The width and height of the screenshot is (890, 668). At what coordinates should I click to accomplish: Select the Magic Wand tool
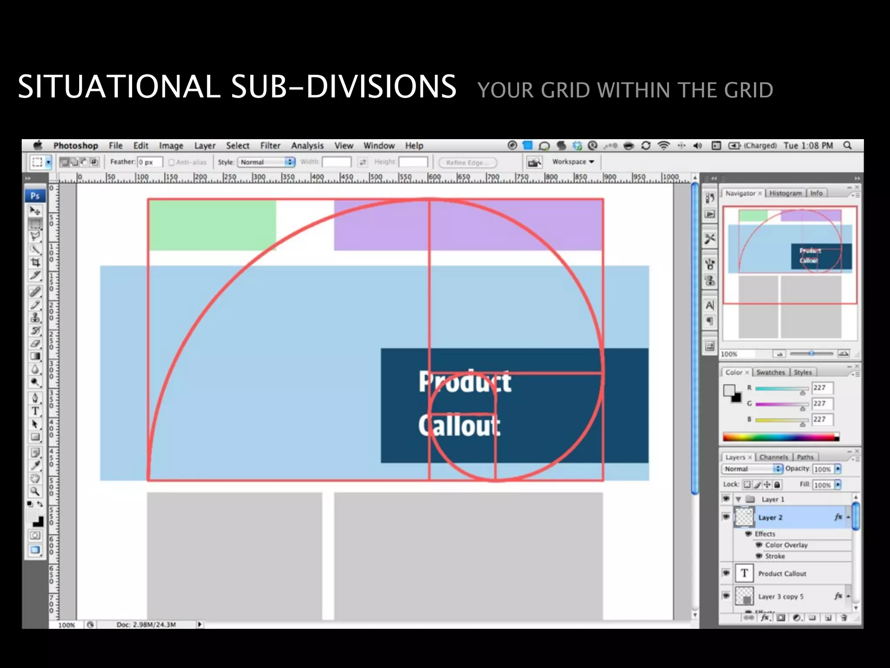(35, 249)
